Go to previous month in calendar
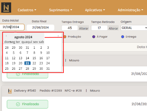Image resolution: width=147 pixels, height=111 pixels. pos(6,36)
